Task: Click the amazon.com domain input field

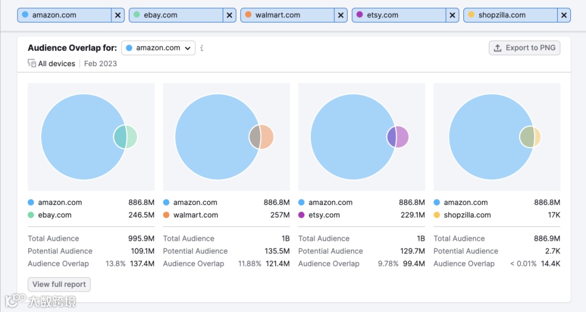Action: 64,15
